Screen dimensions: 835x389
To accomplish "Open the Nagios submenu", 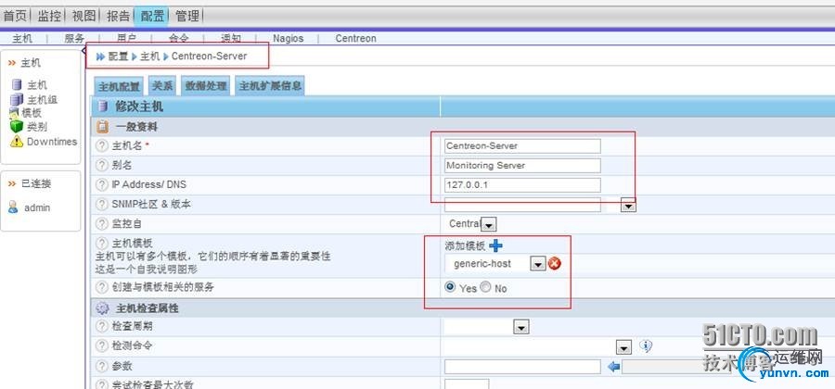I will tap(289, 38).
